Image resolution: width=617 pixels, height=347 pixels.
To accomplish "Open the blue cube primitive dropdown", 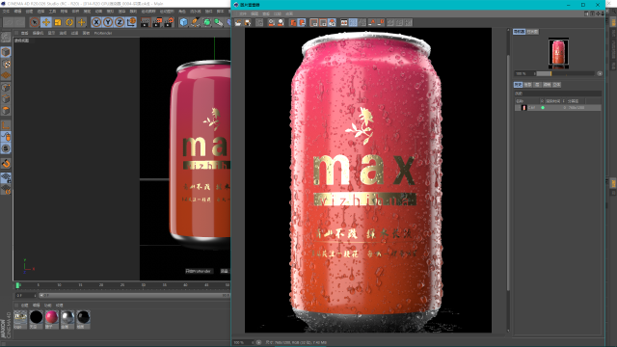I will 184,22.
